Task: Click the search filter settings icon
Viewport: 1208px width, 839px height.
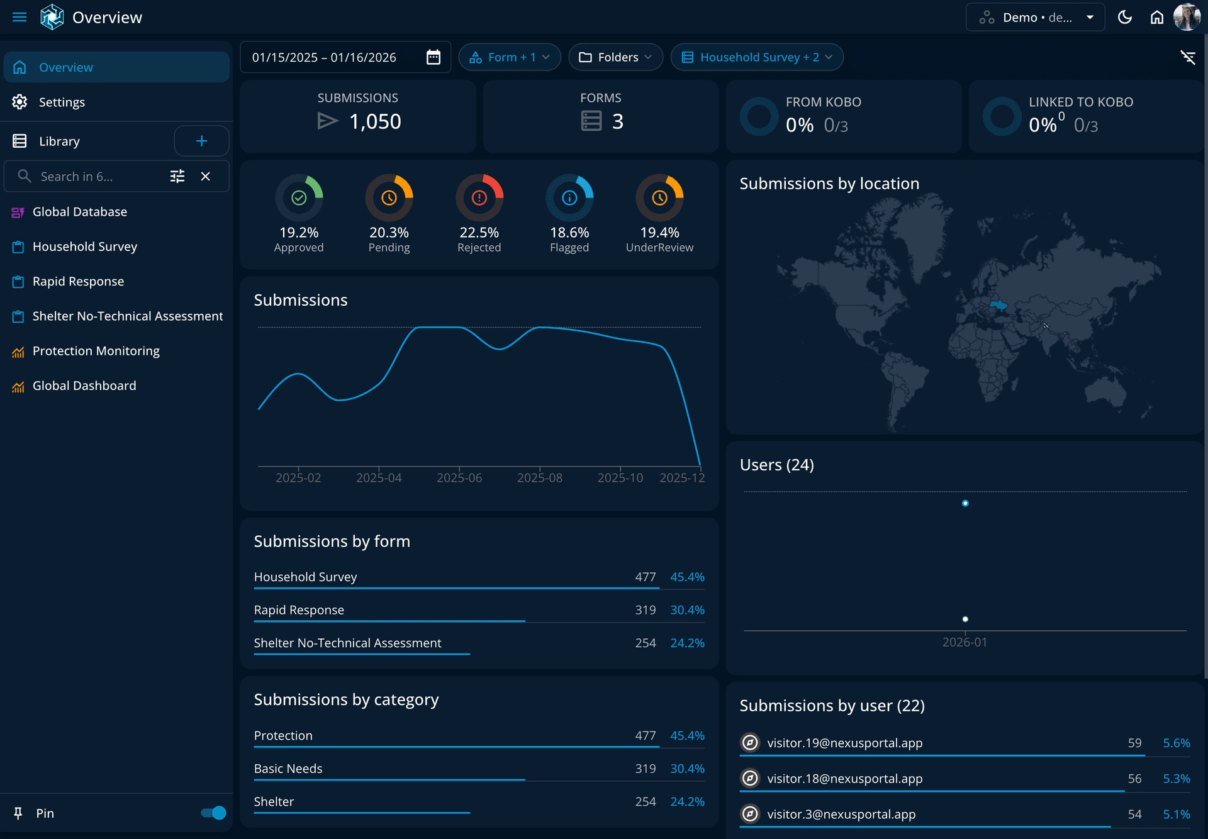Action: (177, 176)
